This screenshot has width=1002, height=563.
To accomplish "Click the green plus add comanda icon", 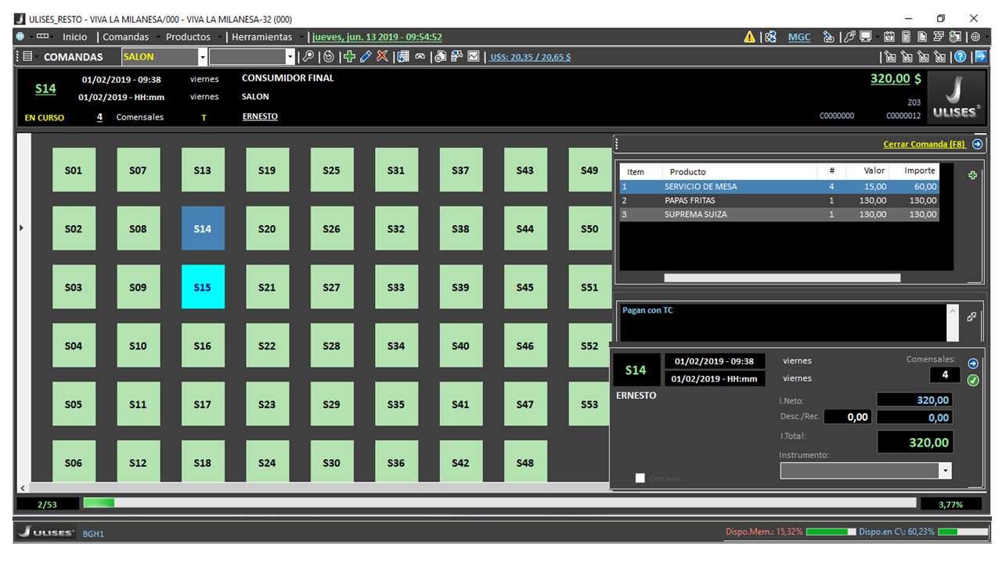I will coord(349,56).
